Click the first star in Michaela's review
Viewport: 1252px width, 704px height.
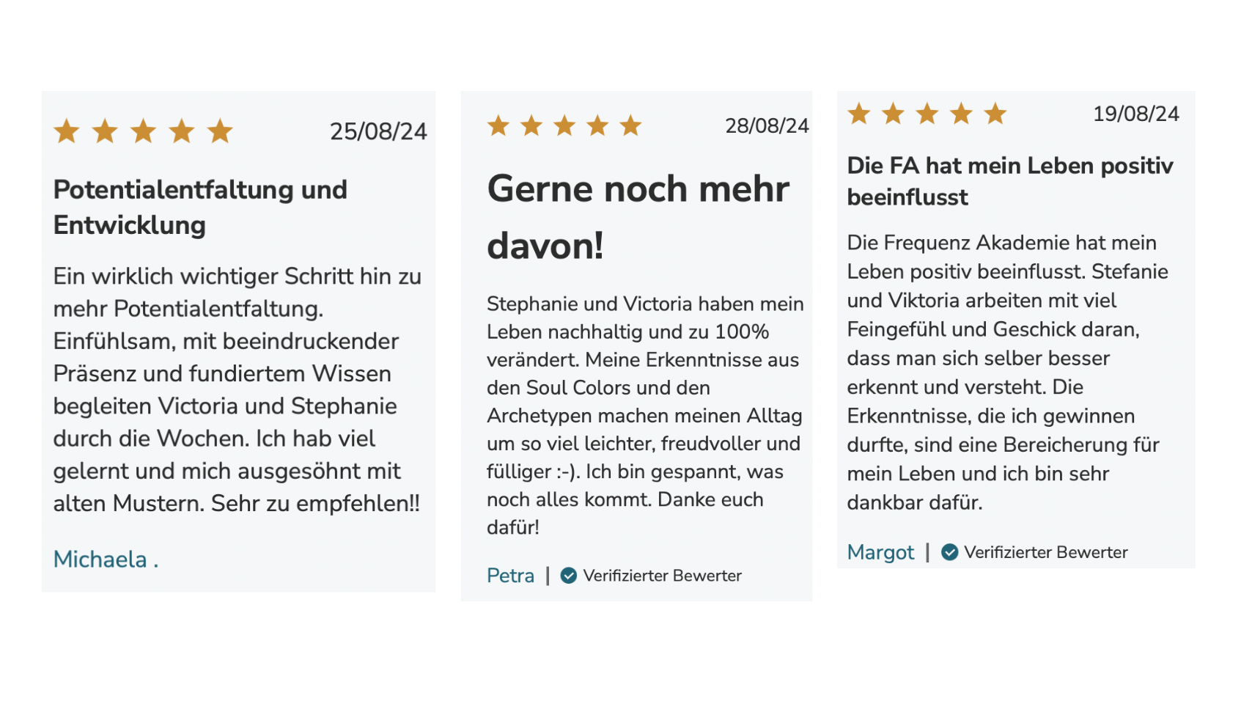click(67, 131)
